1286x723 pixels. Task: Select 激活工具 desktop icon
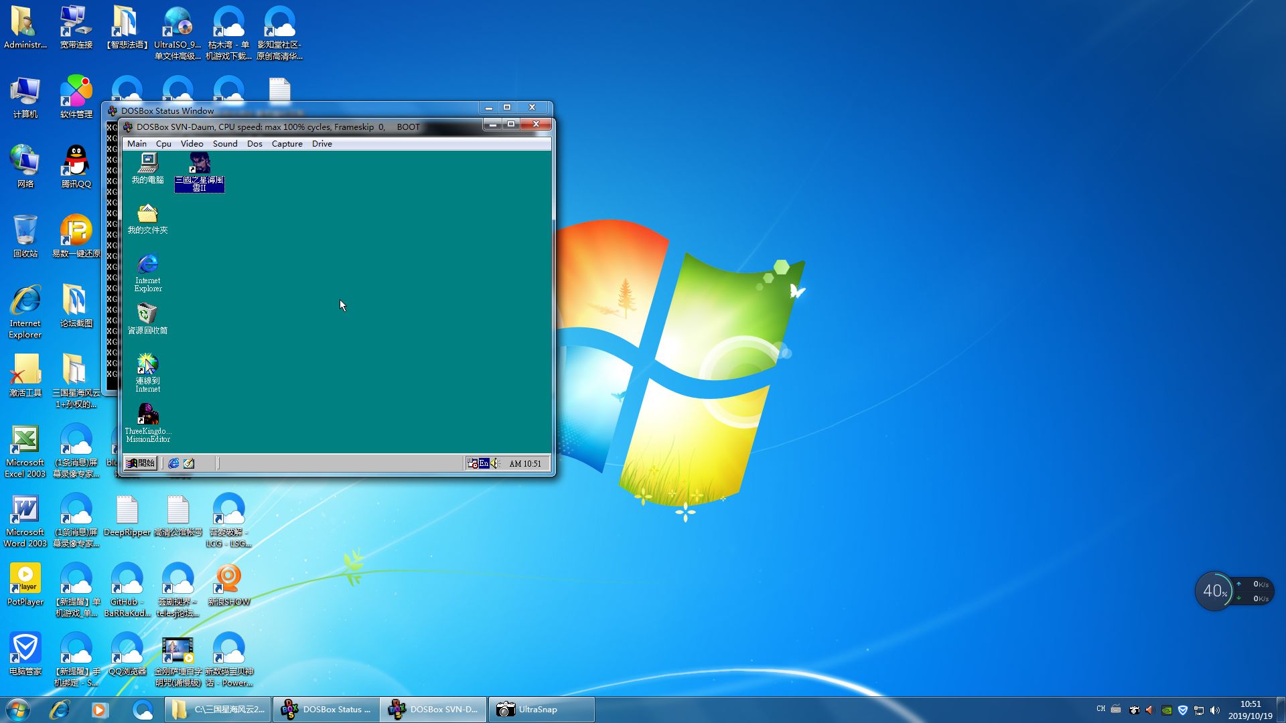coord(25,376)
